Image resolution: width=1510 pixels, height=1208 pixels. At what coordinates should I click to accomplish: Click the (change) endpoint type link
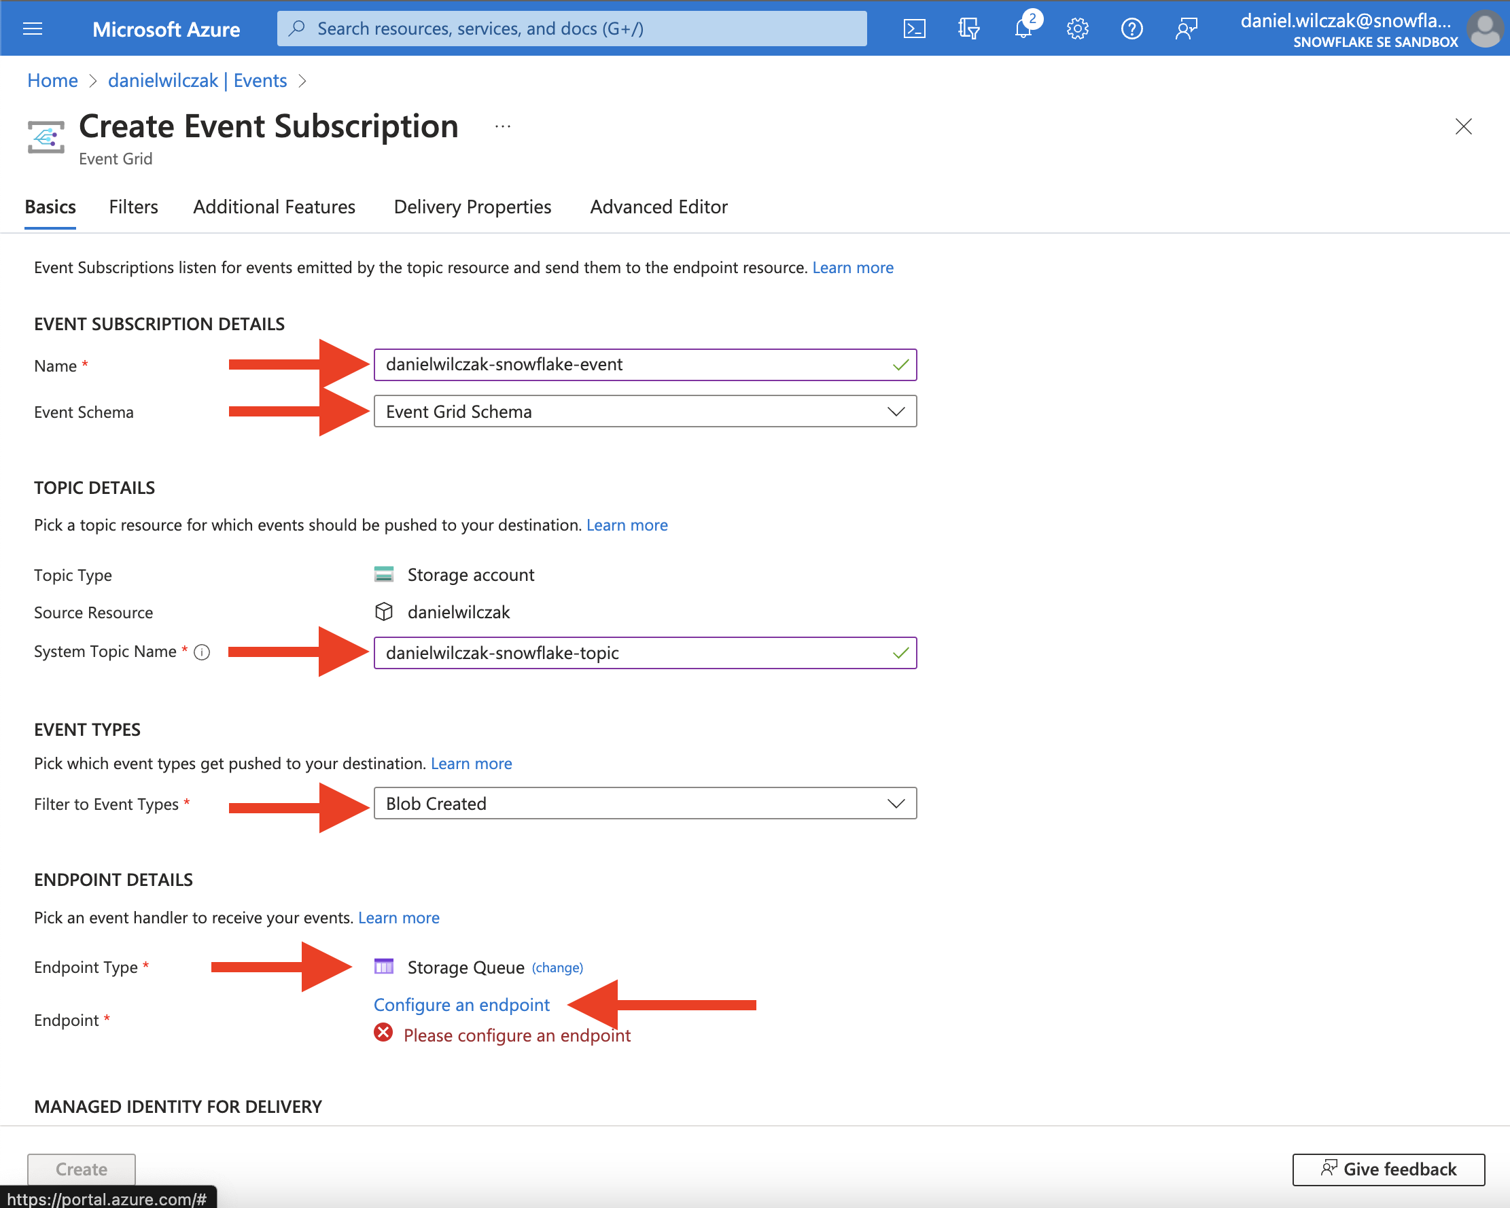tap(557, 967)
